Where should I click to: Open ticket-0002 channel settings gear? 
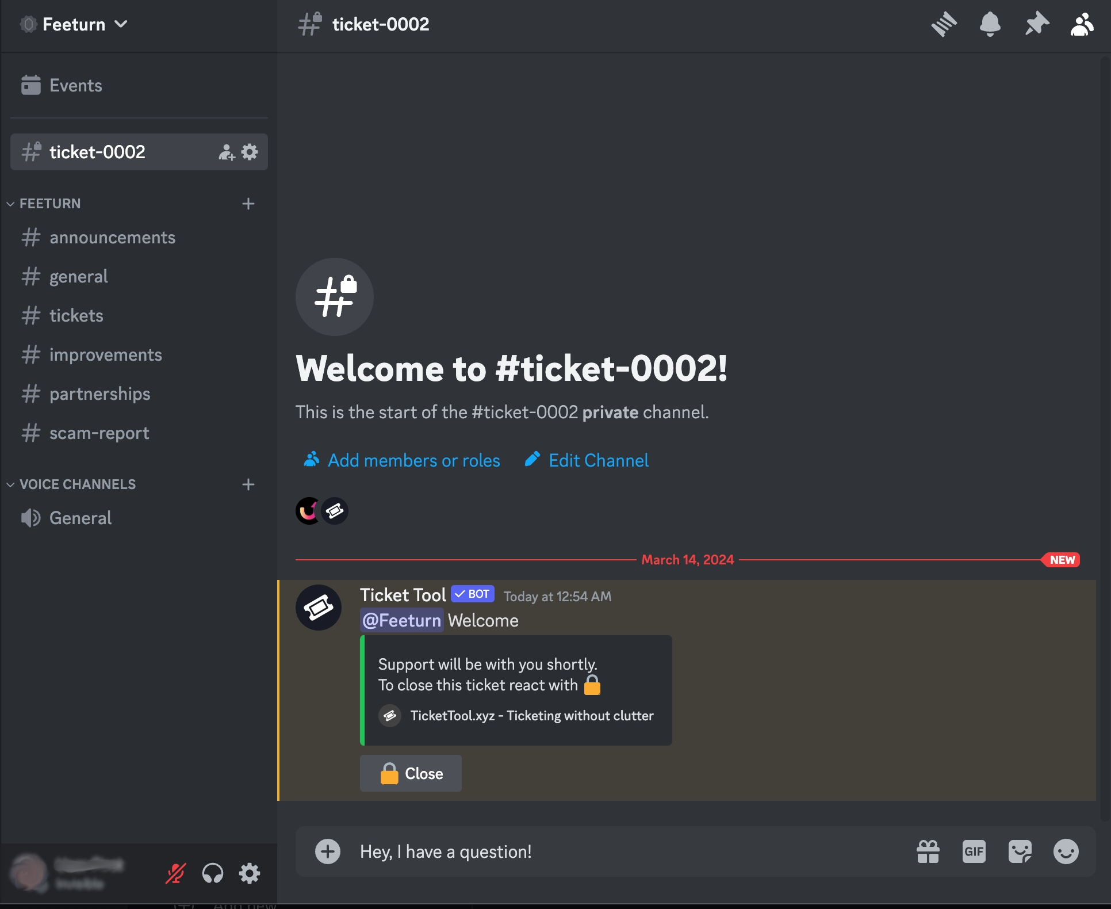(250, 152)
